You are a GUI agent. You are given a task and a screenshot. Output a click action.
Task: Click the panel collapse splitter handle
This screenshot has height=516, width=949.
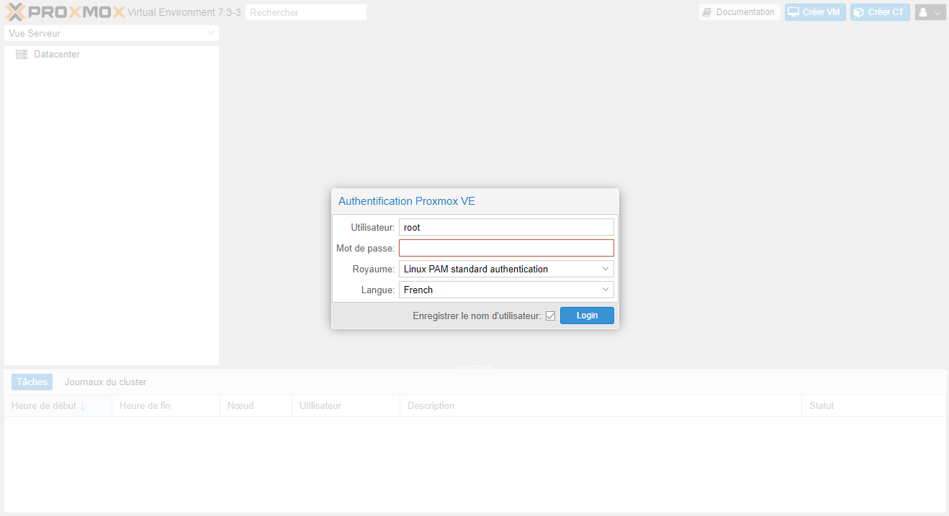[x=474, y=367]
